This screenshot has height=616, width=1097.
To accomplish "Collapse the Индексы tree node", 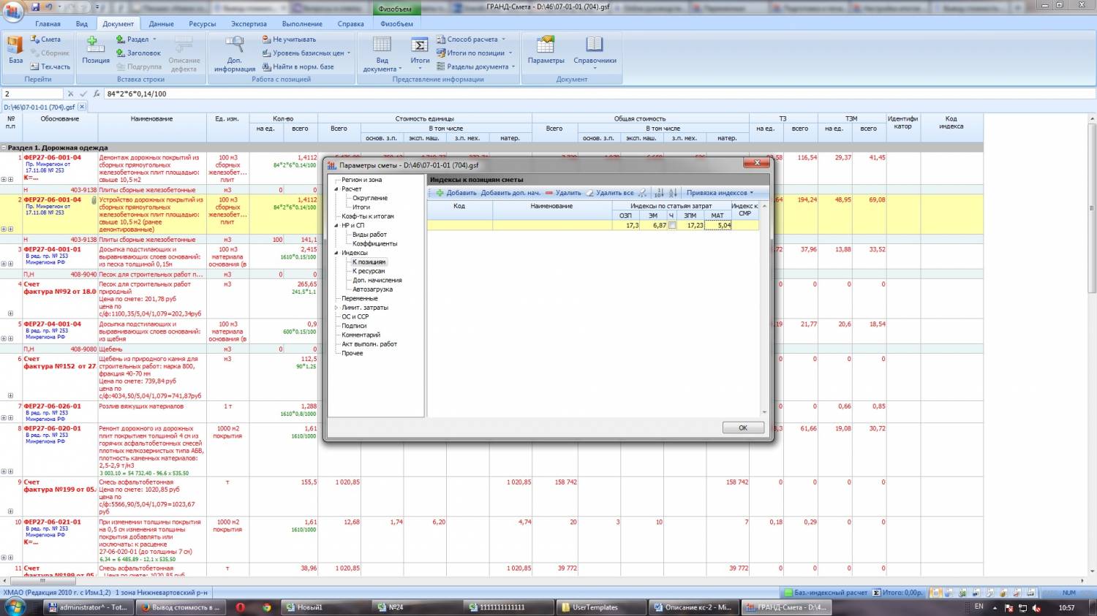I will (336, 253).
